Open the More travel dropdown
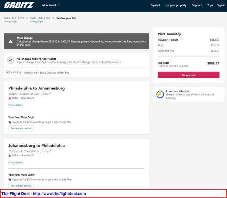Viewport: 227px width, 198px height. coord(51,5)
